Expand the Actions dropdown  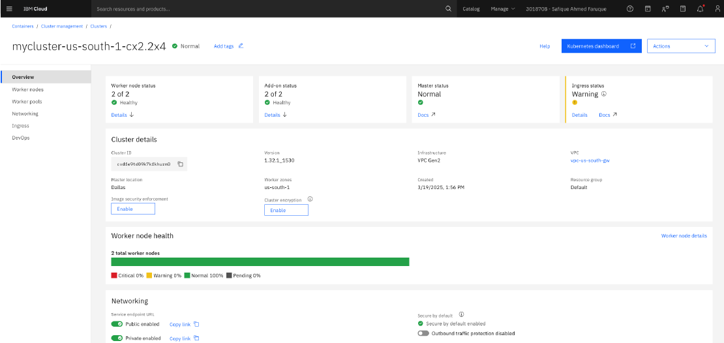click(681, 46)
